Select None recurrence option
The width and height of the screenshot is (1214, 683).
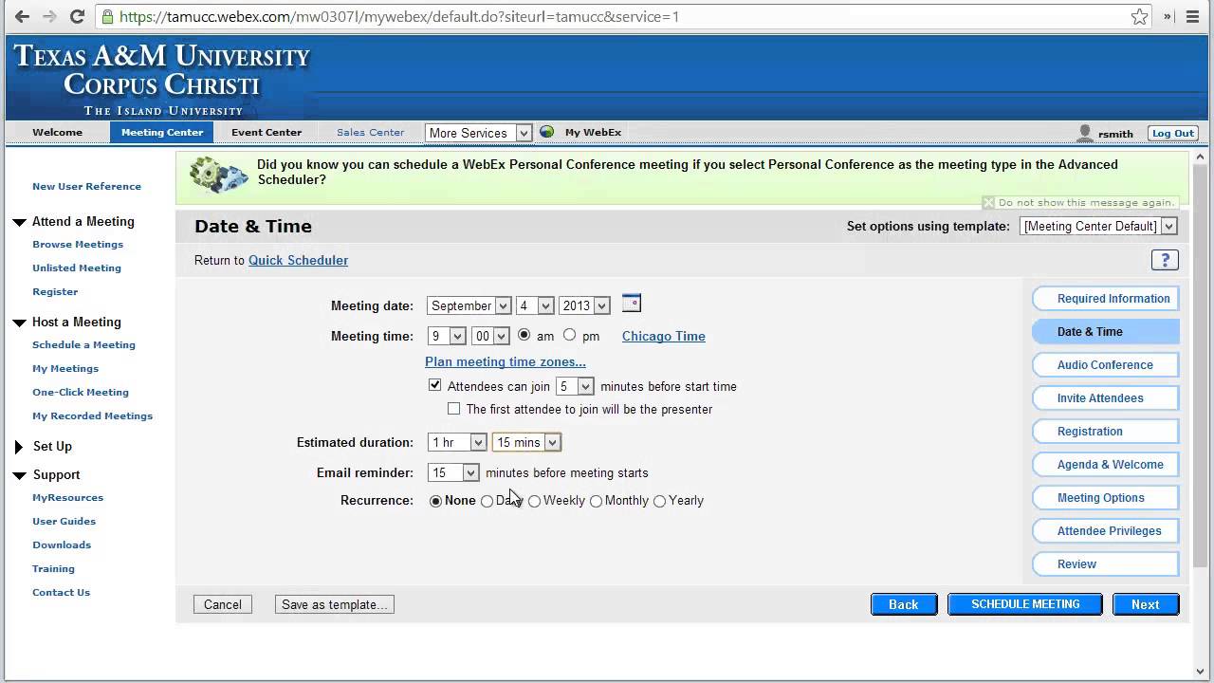coord(435,501)
